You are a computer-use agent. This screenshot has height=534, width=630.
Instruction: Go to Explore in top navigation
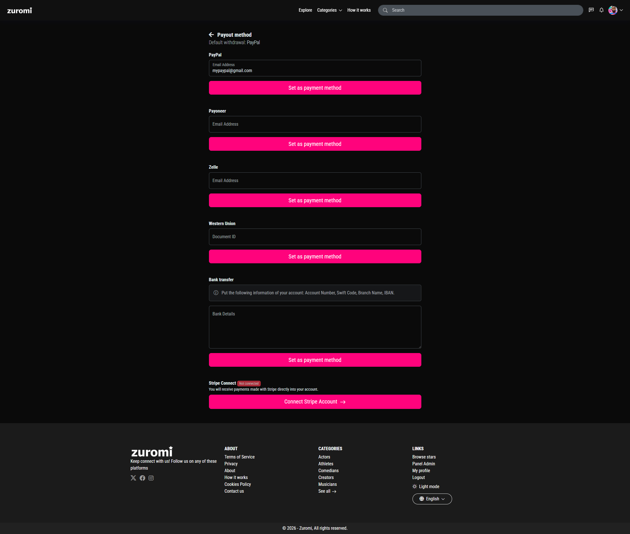tap(305, 10)
